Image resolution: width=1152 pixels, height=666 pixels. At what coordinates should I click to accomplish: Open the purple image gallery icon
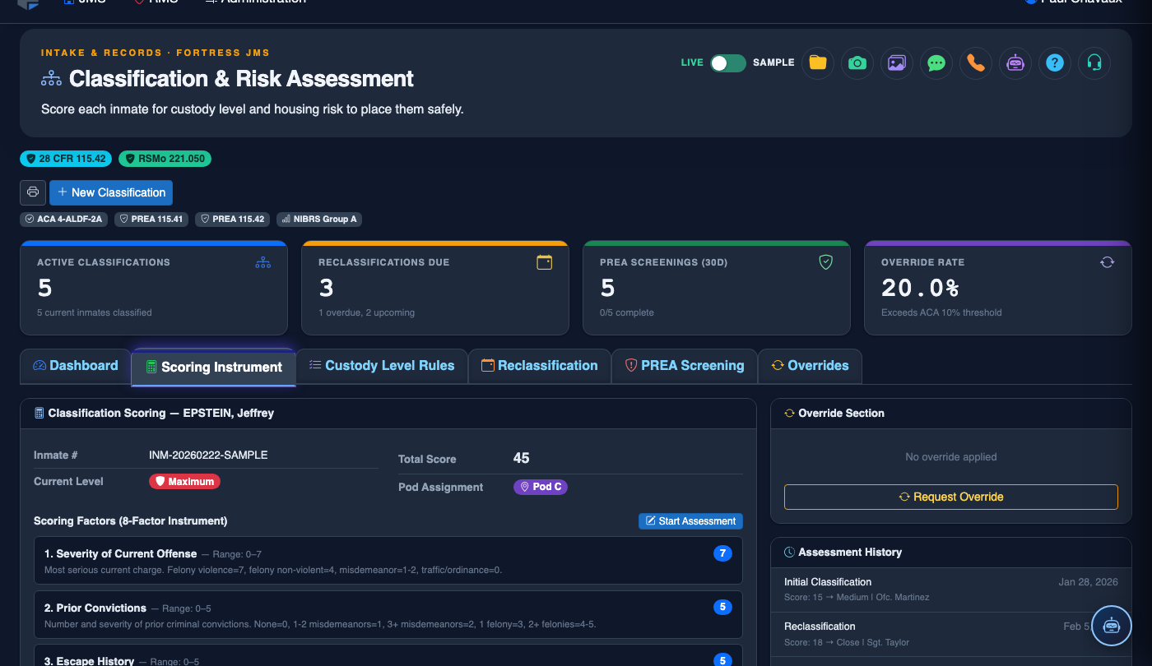[x=897, y=63]
